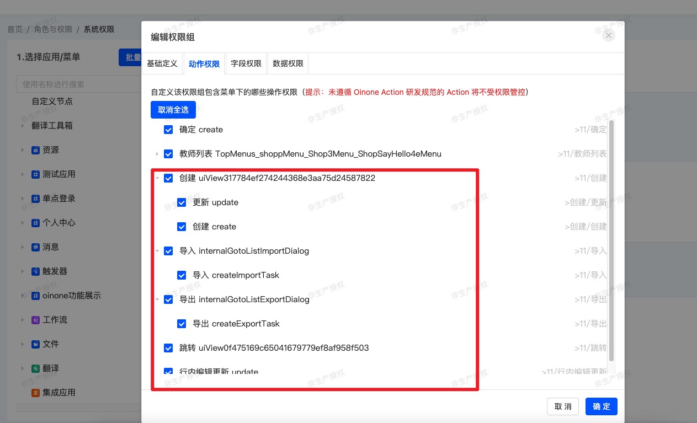Open 角色与权限 breadcrumb link
This screenshot has width=697, height=423.
coord(53,29)
